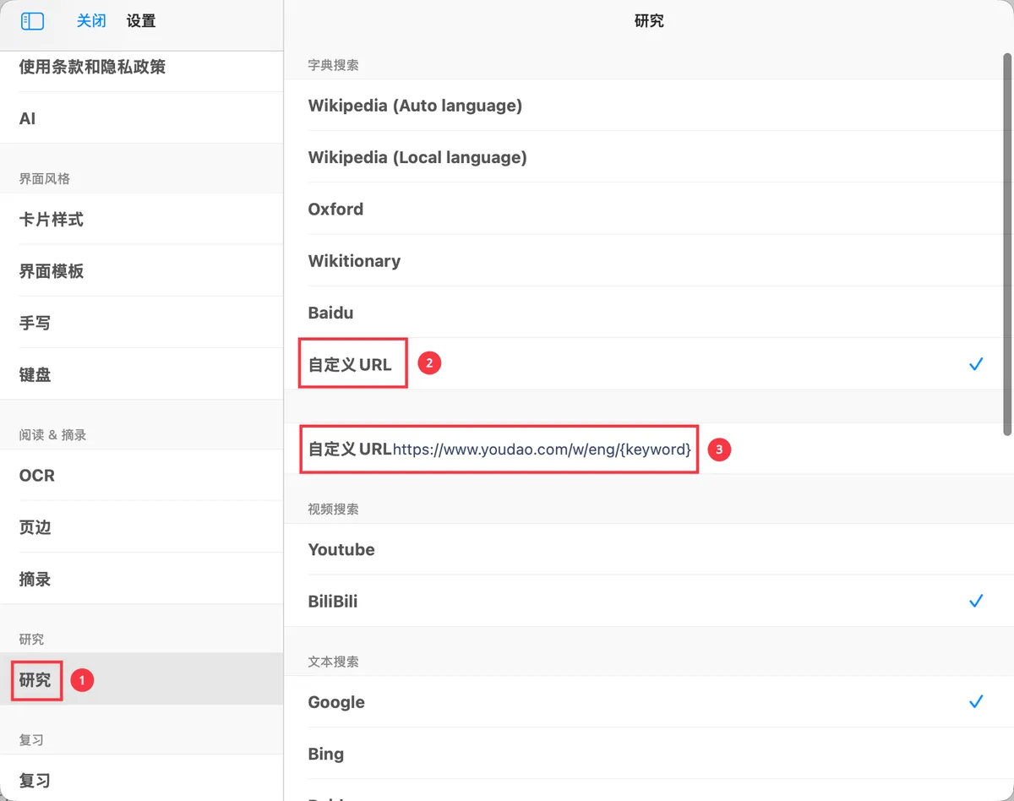Open OCR settings

(x=141, y=476)
